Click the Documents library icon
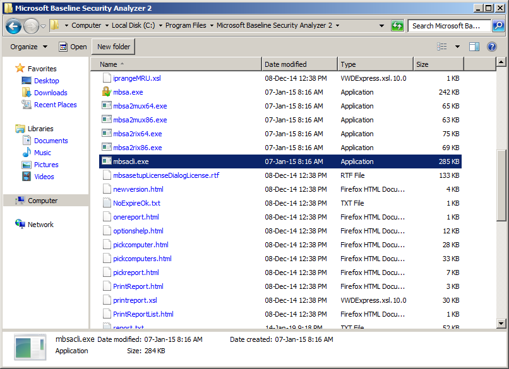 coord(27,141)
